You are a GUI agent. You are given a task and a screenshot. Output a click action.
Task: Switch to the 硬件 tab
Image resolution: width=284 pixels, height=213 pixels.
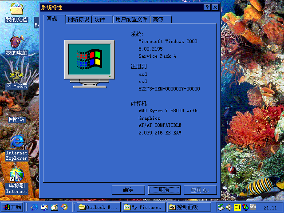coord(100,20)
